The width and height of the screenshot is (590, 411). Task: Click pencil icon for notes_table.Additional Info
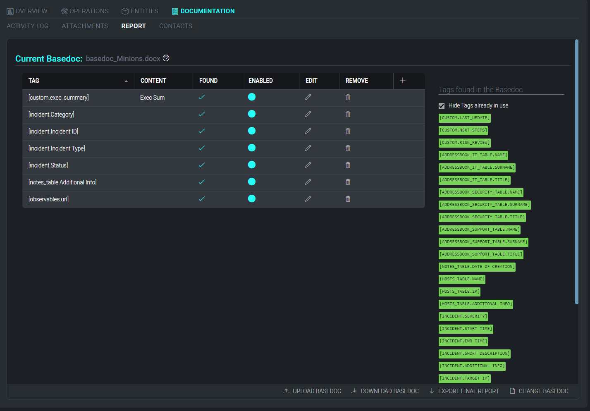point(308,182)
